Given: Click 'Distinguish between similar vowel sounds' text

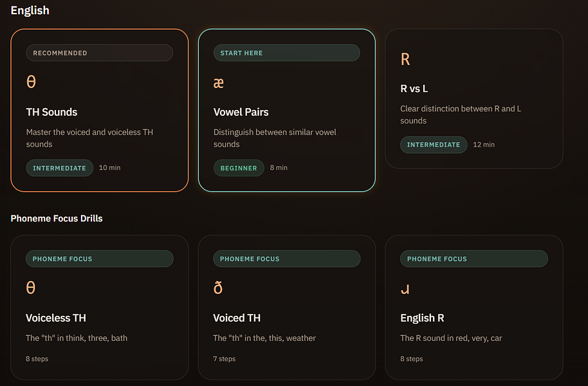Looking at the screenshot, I should [x=275, y=138].
